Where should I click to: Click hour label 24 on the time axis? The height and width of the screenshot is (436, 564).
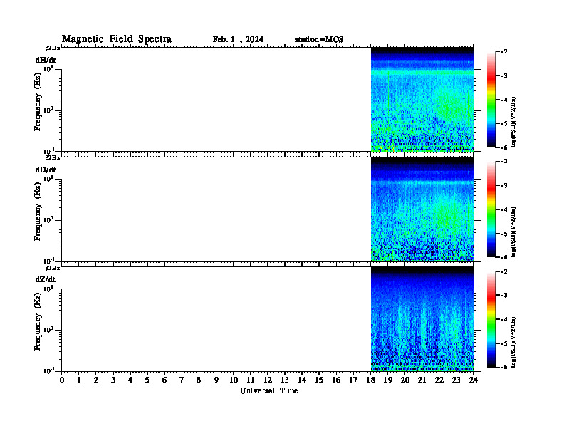(474, 380)
